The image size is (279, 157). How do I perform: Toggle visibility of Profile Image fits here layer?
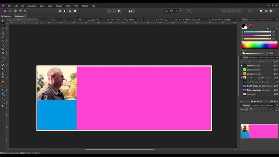click(x=277, y=86)
